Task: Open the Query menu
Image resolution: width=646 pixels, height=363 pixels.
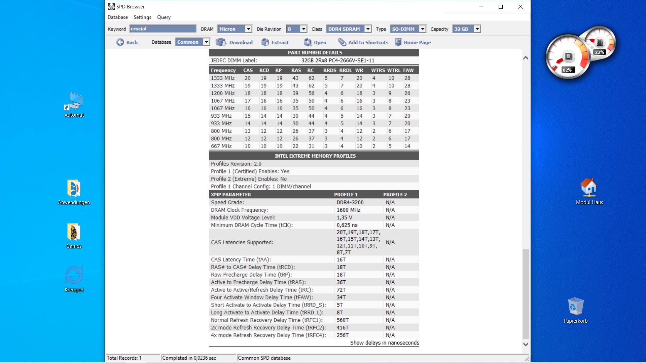Action: 164,17
